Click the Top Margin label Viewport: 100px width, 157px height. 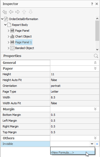tap(10, 132)
